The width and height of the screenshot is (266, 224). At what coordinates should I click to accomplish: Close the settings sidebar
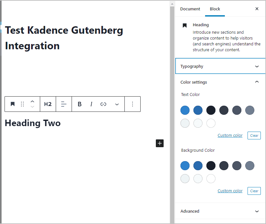(x=257, y=9)
